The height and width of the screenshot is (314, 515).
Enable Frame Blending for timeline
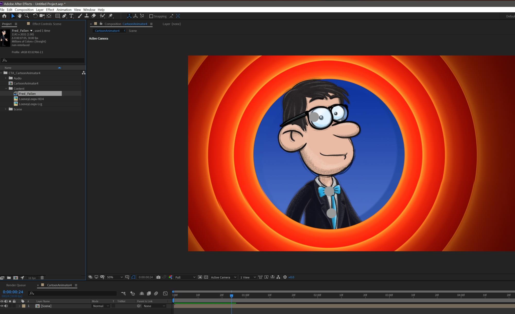149,293
